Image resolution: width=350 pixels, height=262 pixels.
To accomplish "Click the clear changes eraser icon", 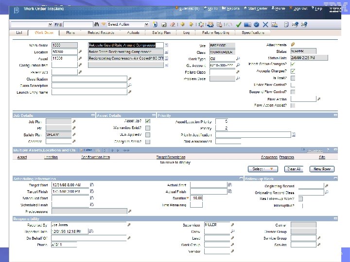I will 172,25.
